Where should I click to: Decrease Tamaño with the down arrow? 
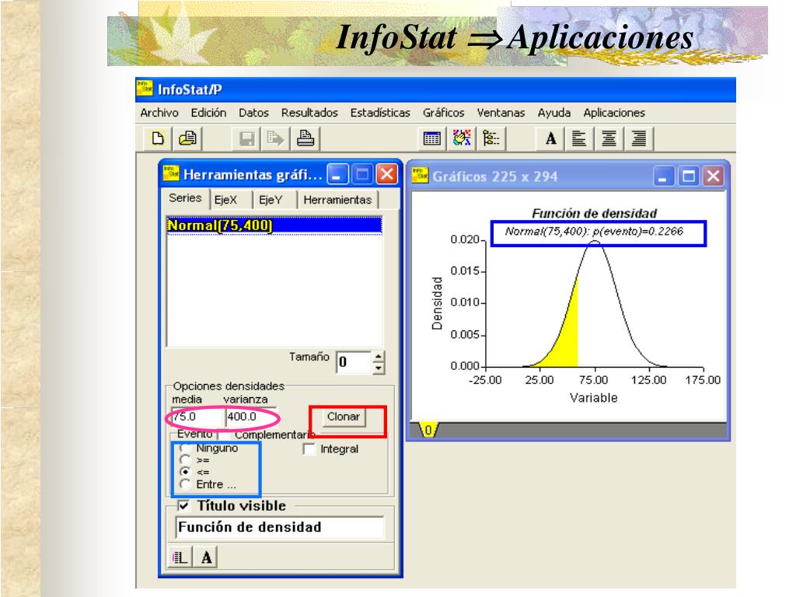coord(379,368)
